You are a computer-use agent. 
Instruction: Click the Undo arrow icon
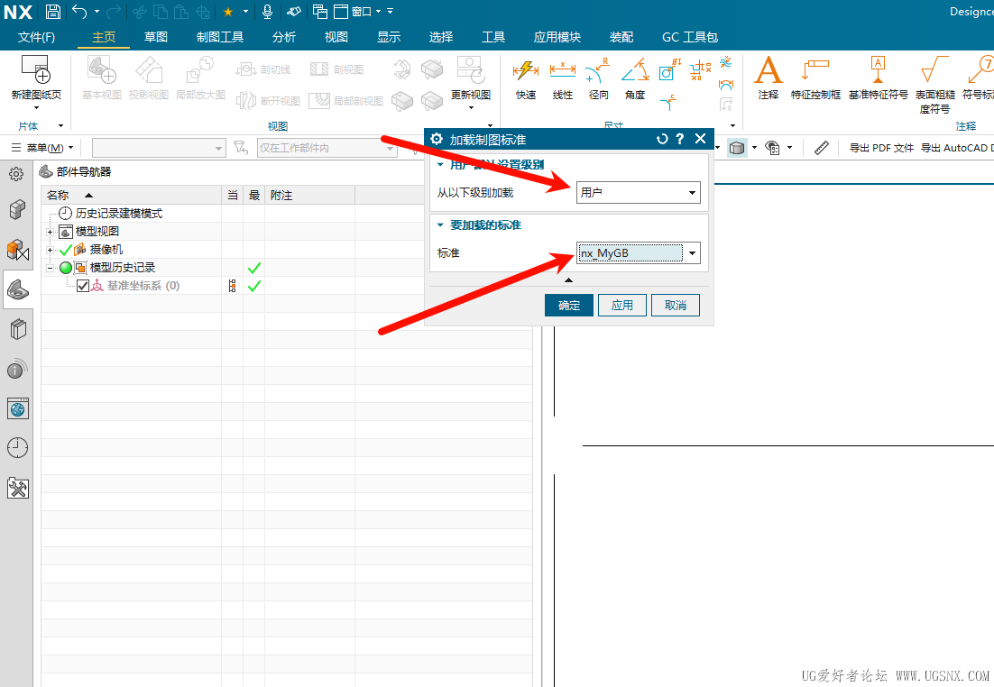[79, 12]
